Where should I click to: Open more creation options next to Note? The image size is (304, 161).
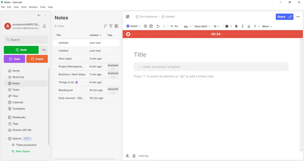click(x=44, y=50)
